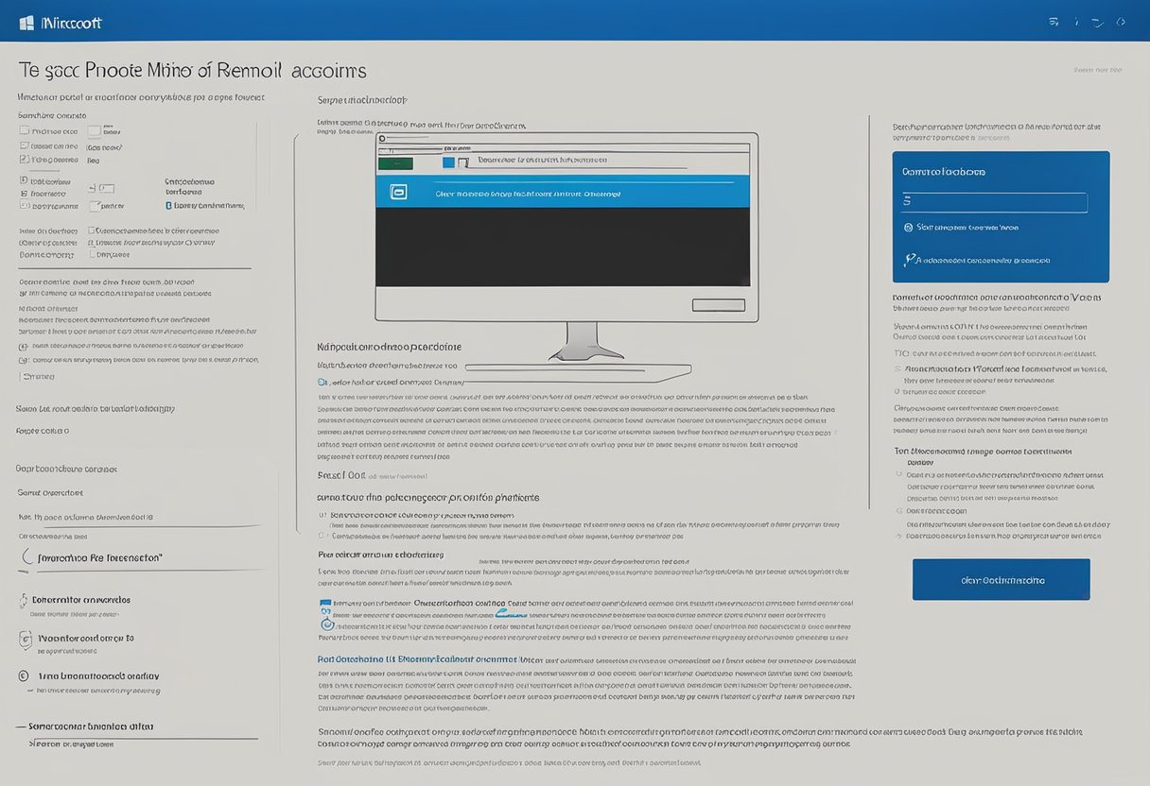Click the small blue icon in the left panel
This screenshot has height=786, width=1150.
click(168, 204)
